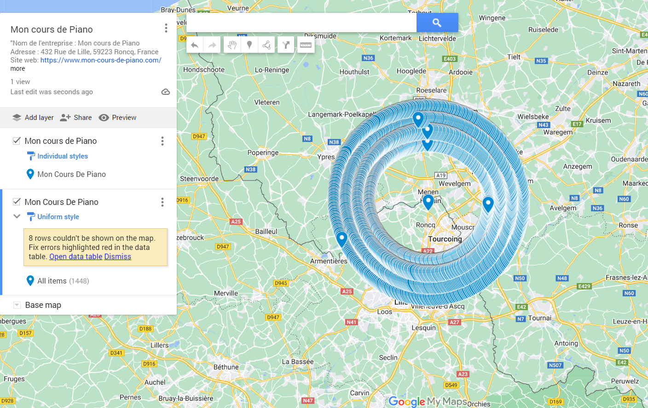Open options for Mon cours de Piano layer
The image size is (648, 408).
(x=162, y=141)
